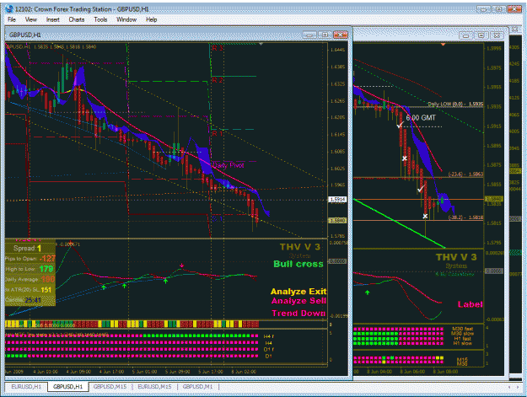Click the D1 f trend row label
The height and width of the screenshot is (397, 527).
[x=268, y=349]
